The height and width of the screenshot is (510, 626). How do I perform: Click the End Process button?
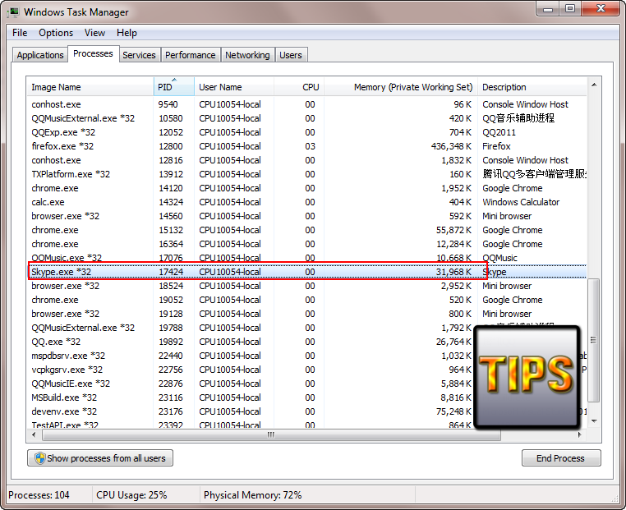pos(561,458)
